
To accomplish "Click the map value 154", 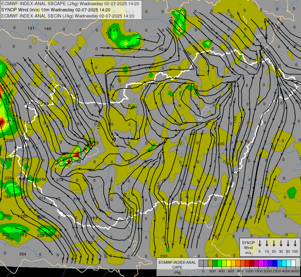I will click(43, 179).
